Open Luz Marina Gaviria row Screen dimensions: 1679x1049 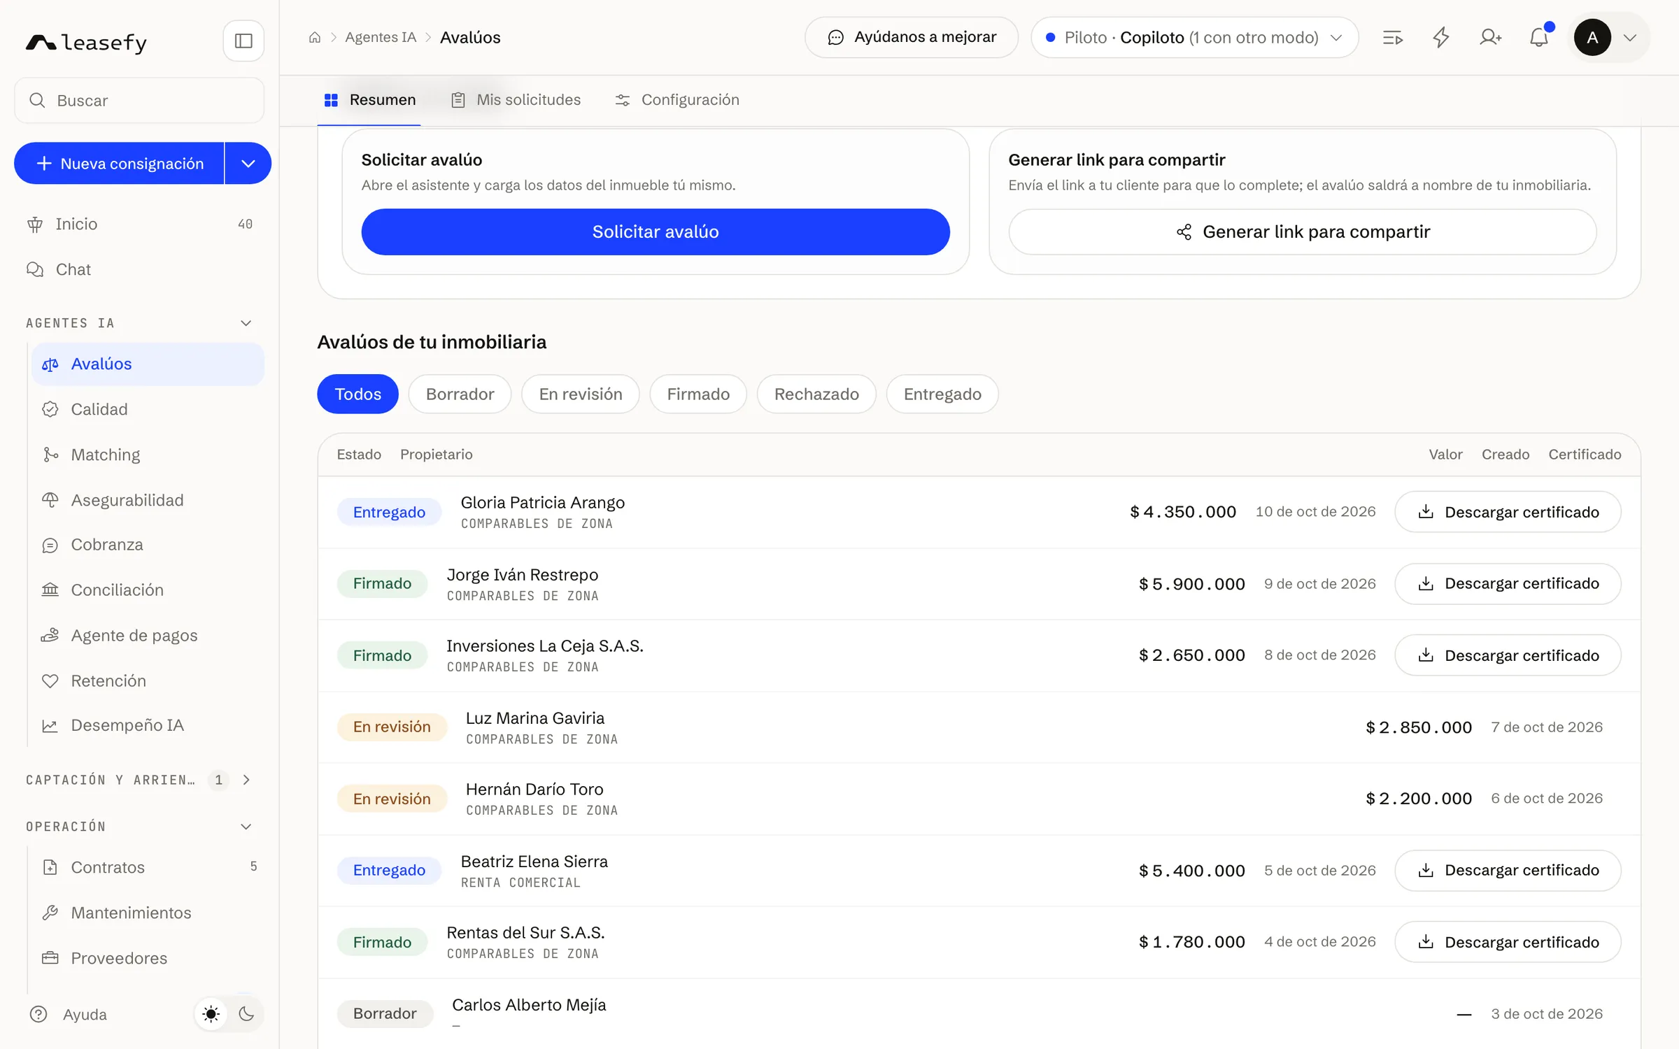(979, 727)
